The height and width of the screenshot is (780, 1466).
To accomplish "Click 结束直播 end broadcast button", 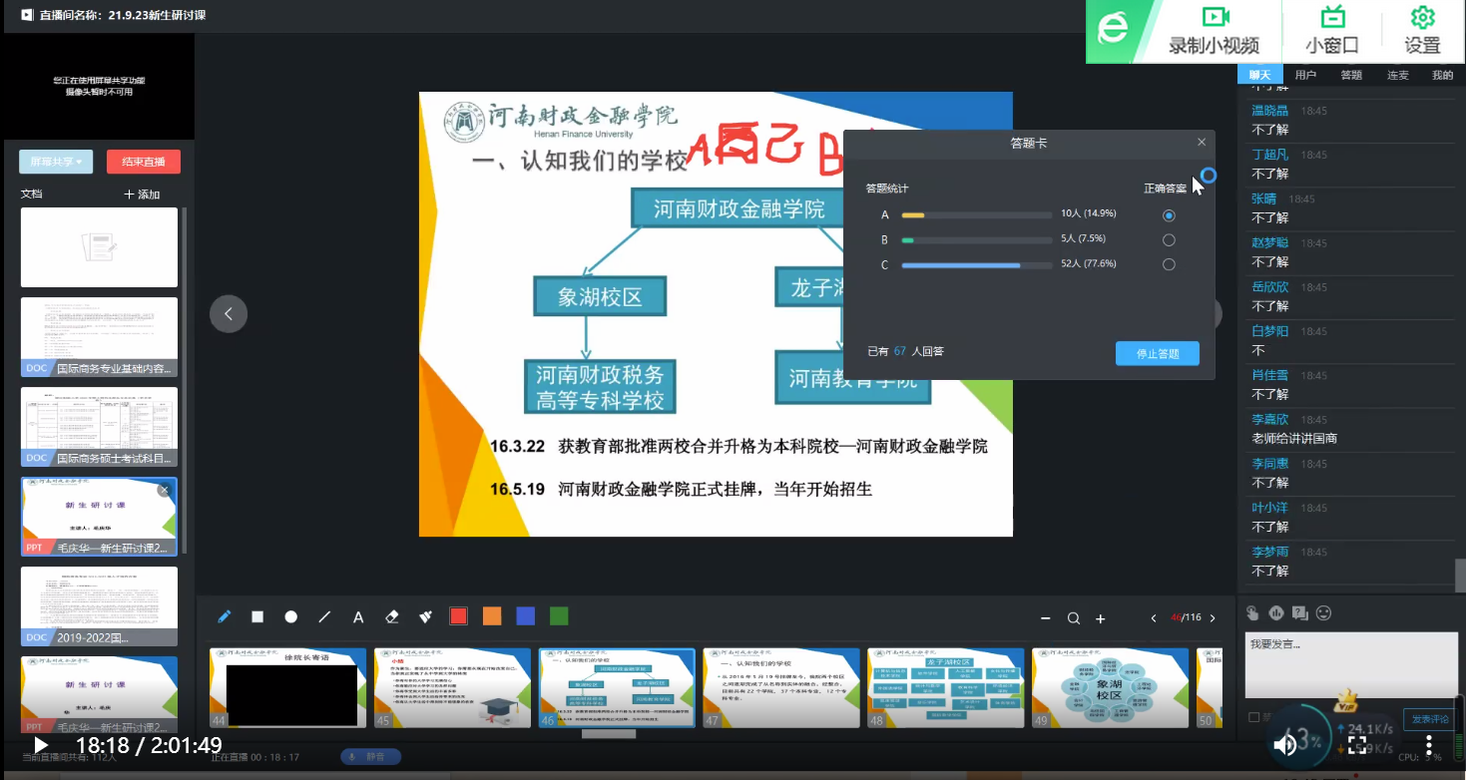I will pyautogui.click(x=144, y=162).
